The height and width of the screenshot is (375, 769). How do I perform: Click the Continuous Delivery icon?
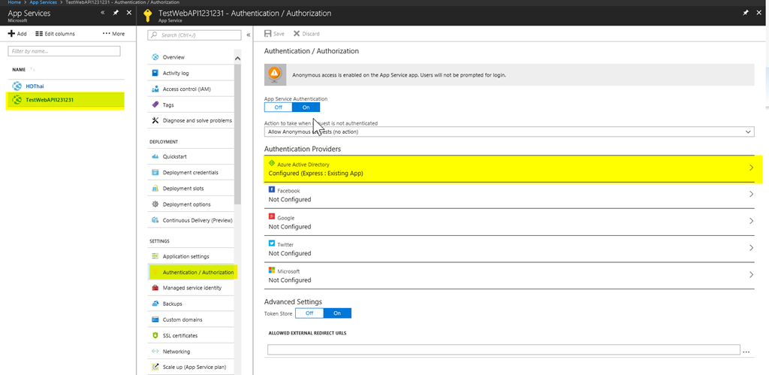point(155,220)
